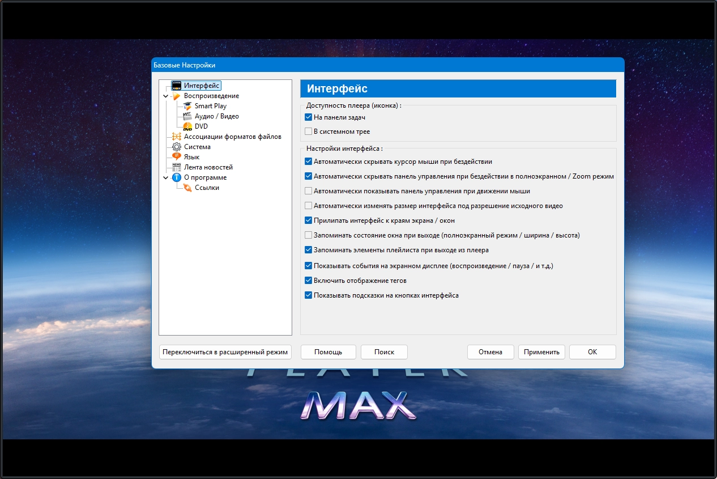Click the Аудио / Видео clapperboard icon
717x479 pixels.
(187, 116)
